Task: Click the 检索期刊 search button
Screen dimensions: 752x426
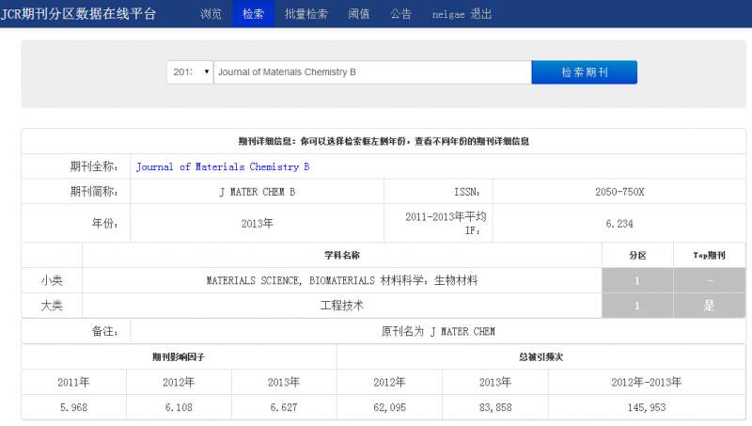Action: click(x=585, y=72)
